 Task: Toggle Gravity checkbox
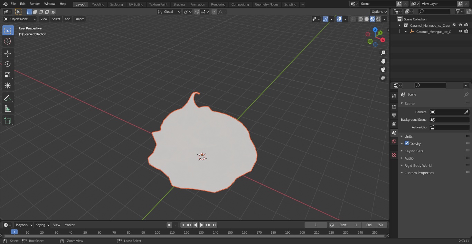407,143
